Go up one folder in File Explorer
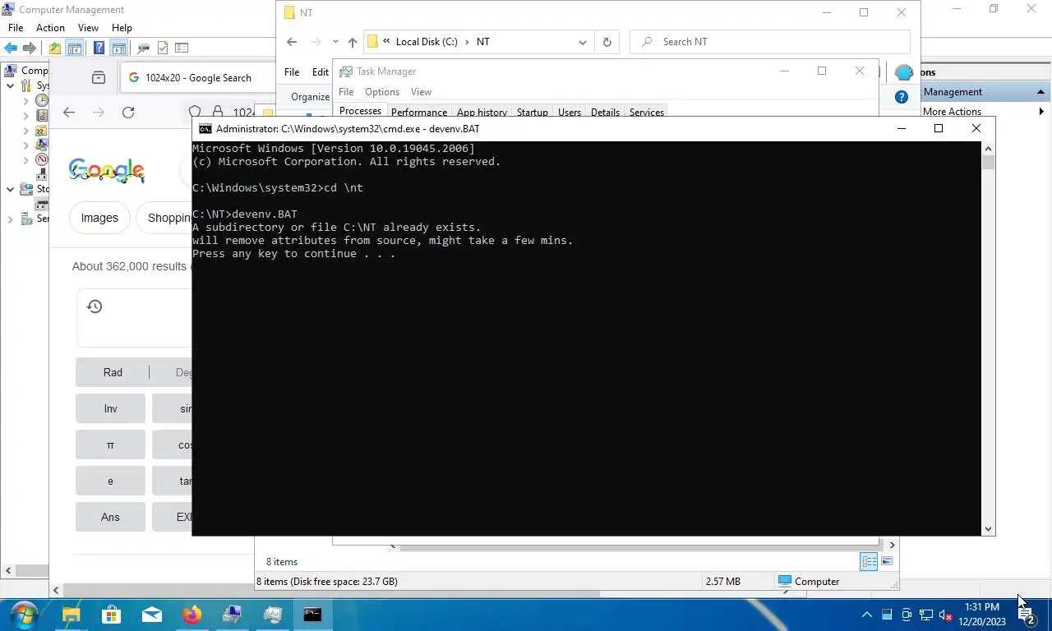Image resolution: width=1052 pixels, height=631 pixels. click(353, 42)
